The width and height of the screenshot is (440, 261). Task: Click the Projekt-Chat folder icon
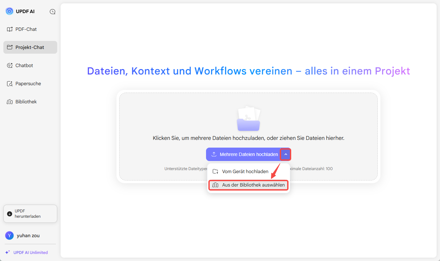[10, 47]
